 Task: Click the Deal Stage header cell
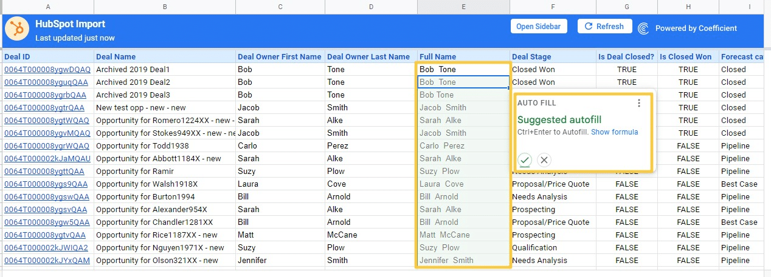[x=531, y=57]
